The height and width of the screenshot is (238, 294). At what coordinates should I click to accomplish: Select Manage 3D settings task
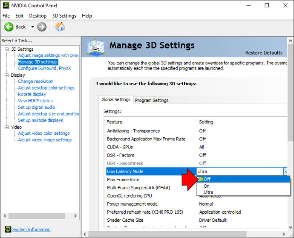point(38,62)
